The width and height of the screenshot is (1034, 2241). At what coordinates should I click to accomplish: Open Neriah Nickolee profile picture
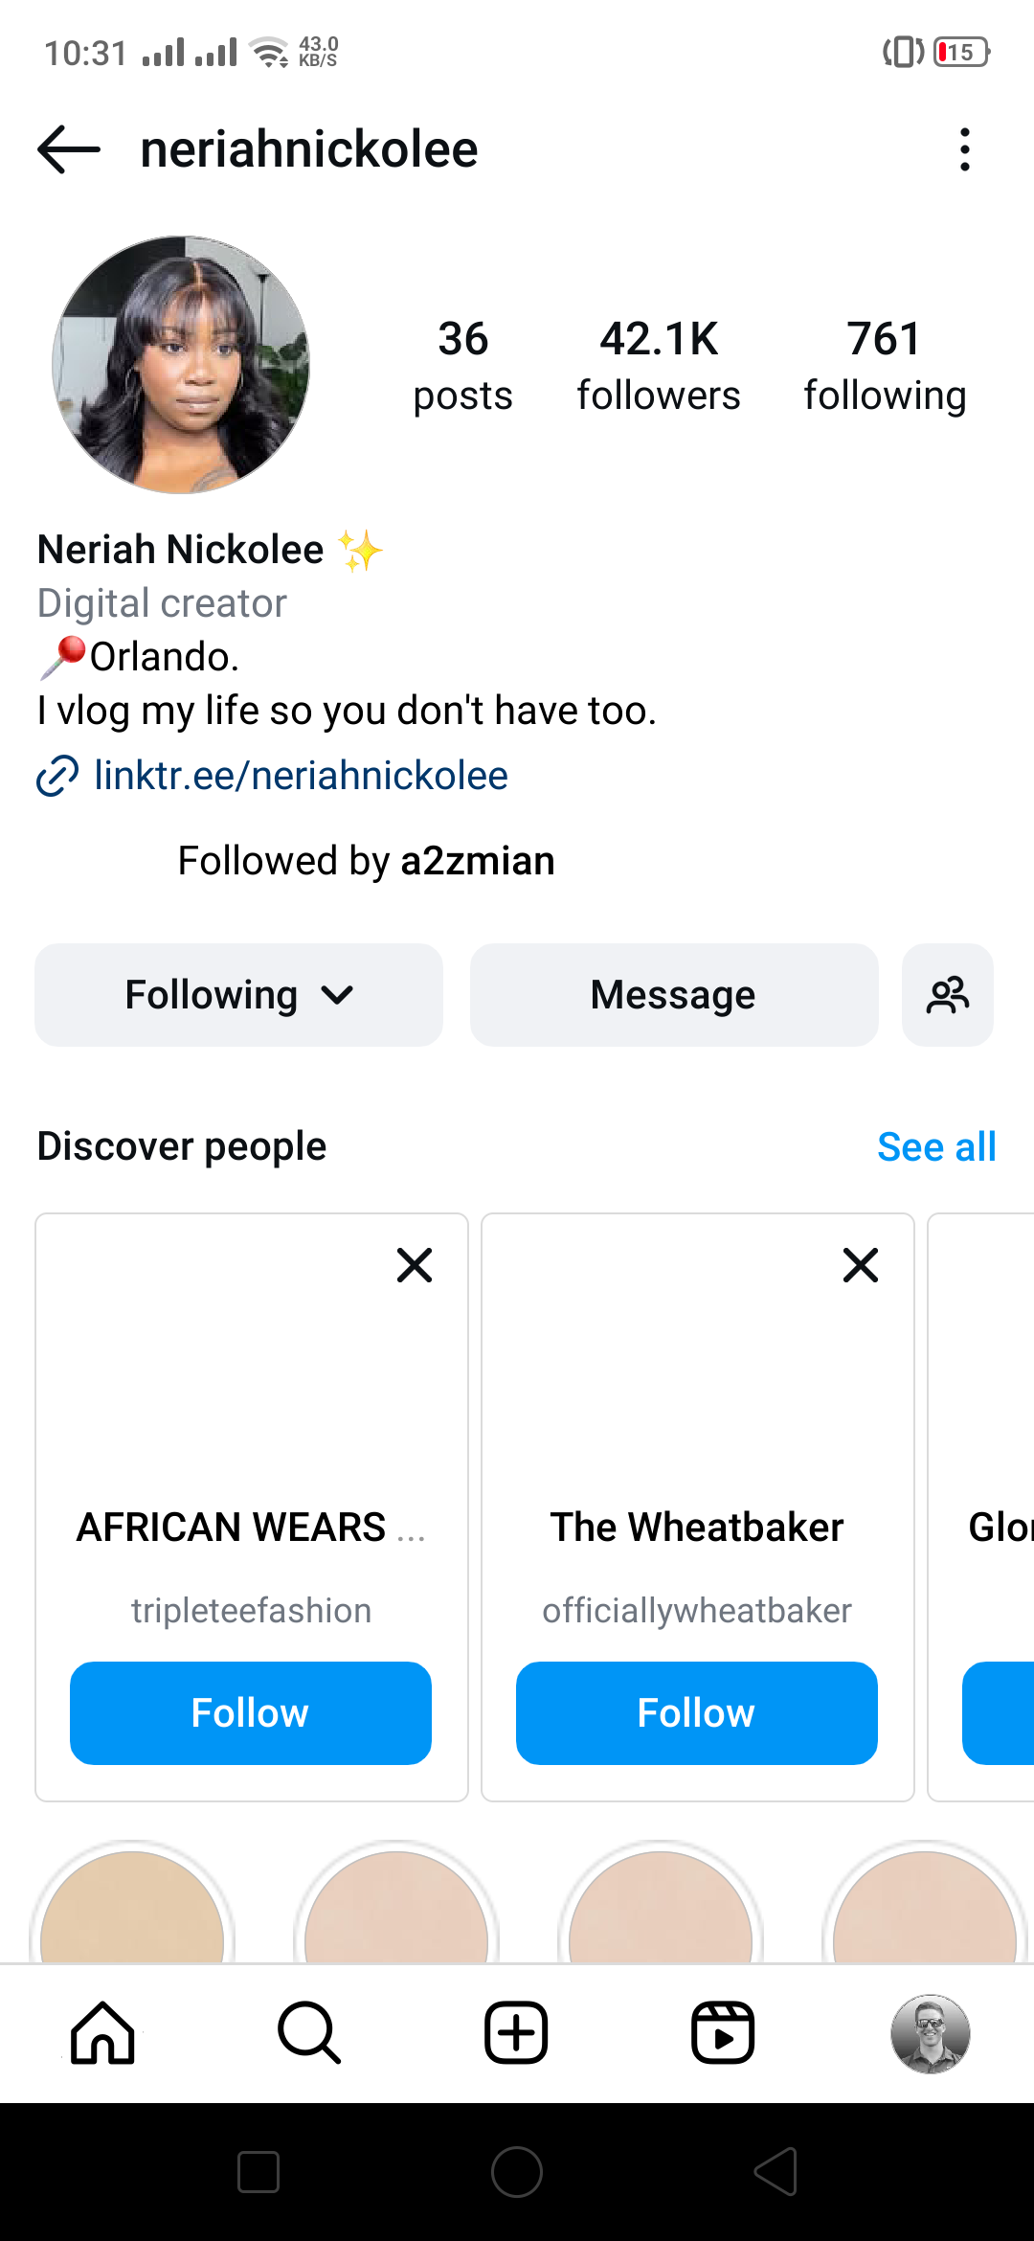coord(181,365)
